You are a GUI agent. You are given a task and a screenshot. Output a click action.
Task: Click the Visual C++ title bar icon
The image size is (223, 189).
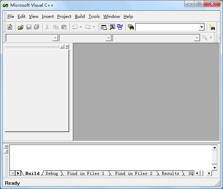pos(5,5)
